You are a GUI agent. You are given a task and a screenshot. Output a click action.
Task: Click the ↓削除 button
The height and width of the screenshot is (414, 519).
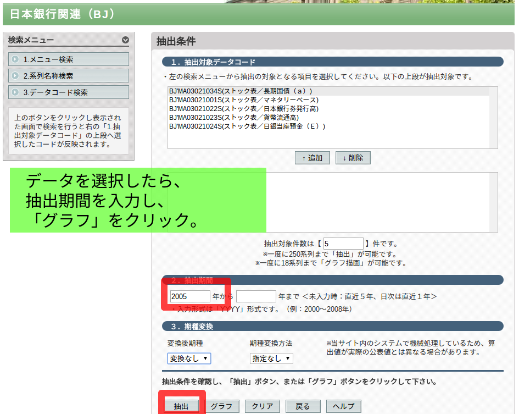click(353, 158)
